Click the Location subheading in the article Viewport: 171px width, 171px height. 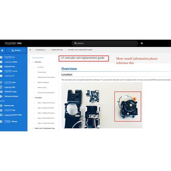(67, 75)
